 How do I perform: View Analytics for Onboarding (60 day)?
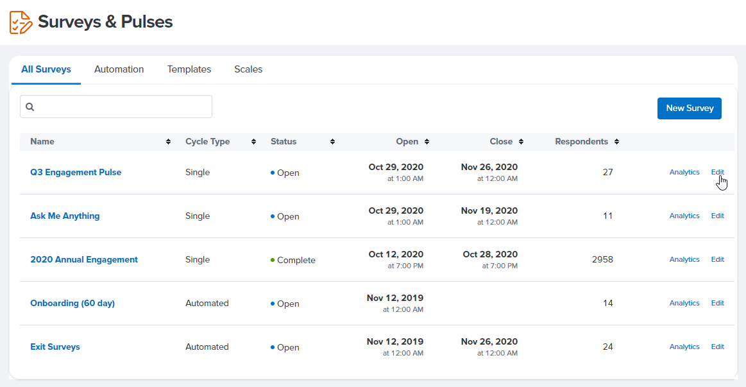click(x=684, y=303)
